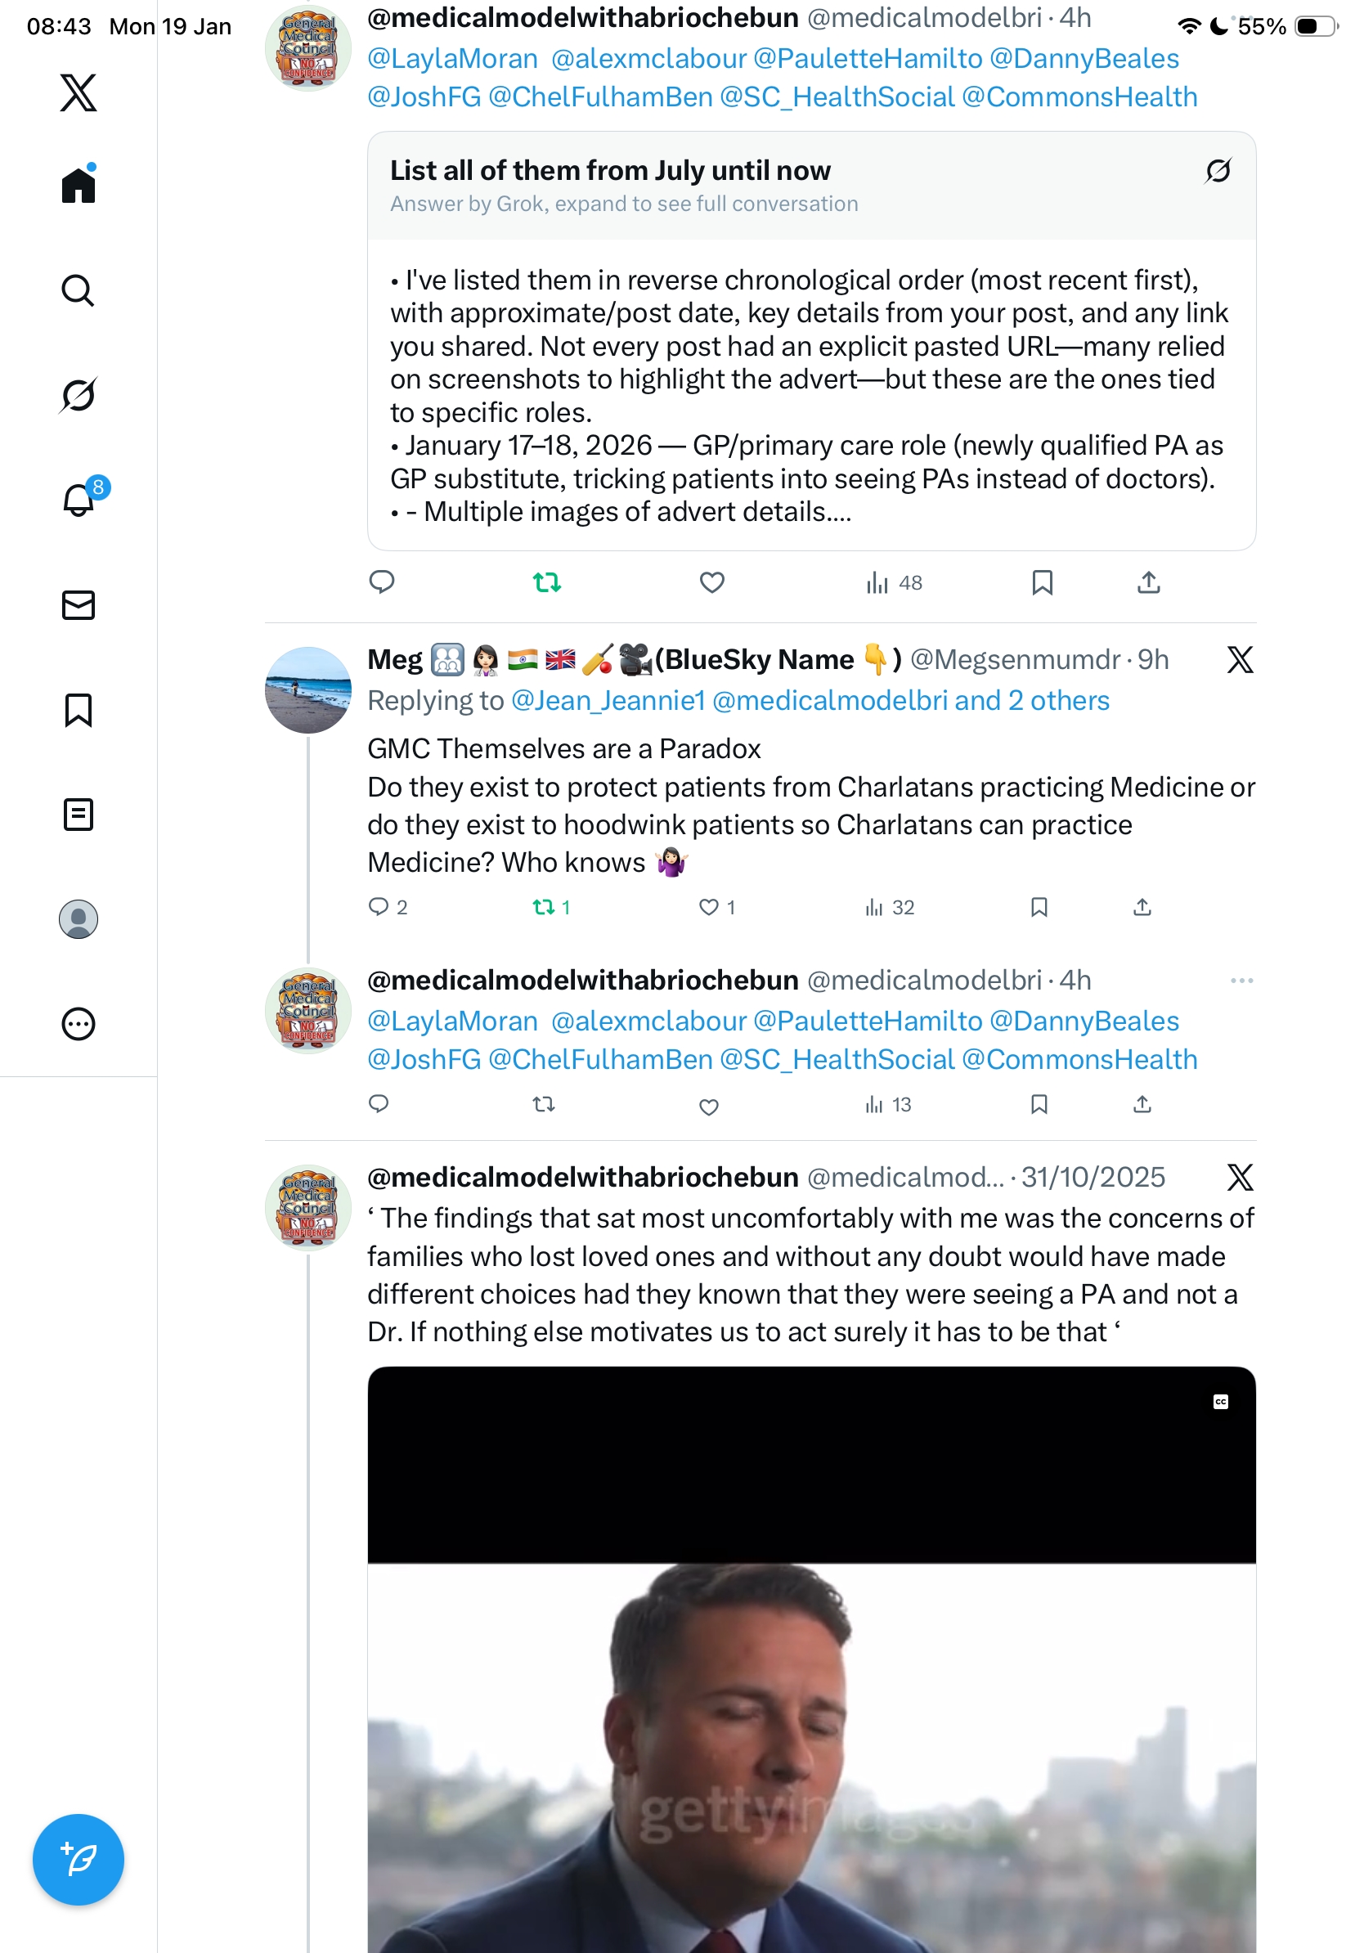Open the More circle menu in sidebar
The image size is (1364, 1953).
(x=79, y=1024)
